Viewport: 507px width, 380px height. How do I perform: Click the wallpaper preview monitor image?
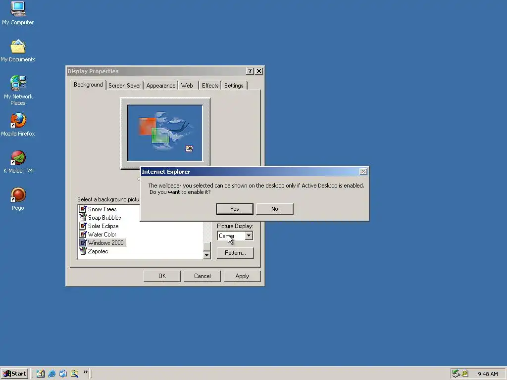(165, 133)
